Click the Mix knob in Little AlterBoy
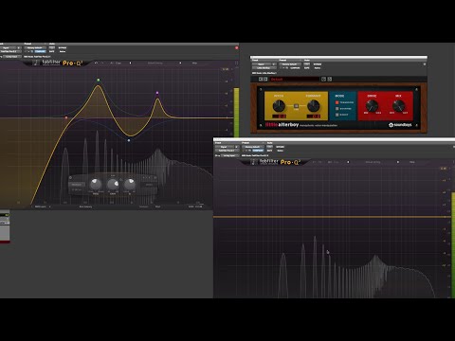Image resolution: width=455 pixels, height=341 pixels. point(398,105)
